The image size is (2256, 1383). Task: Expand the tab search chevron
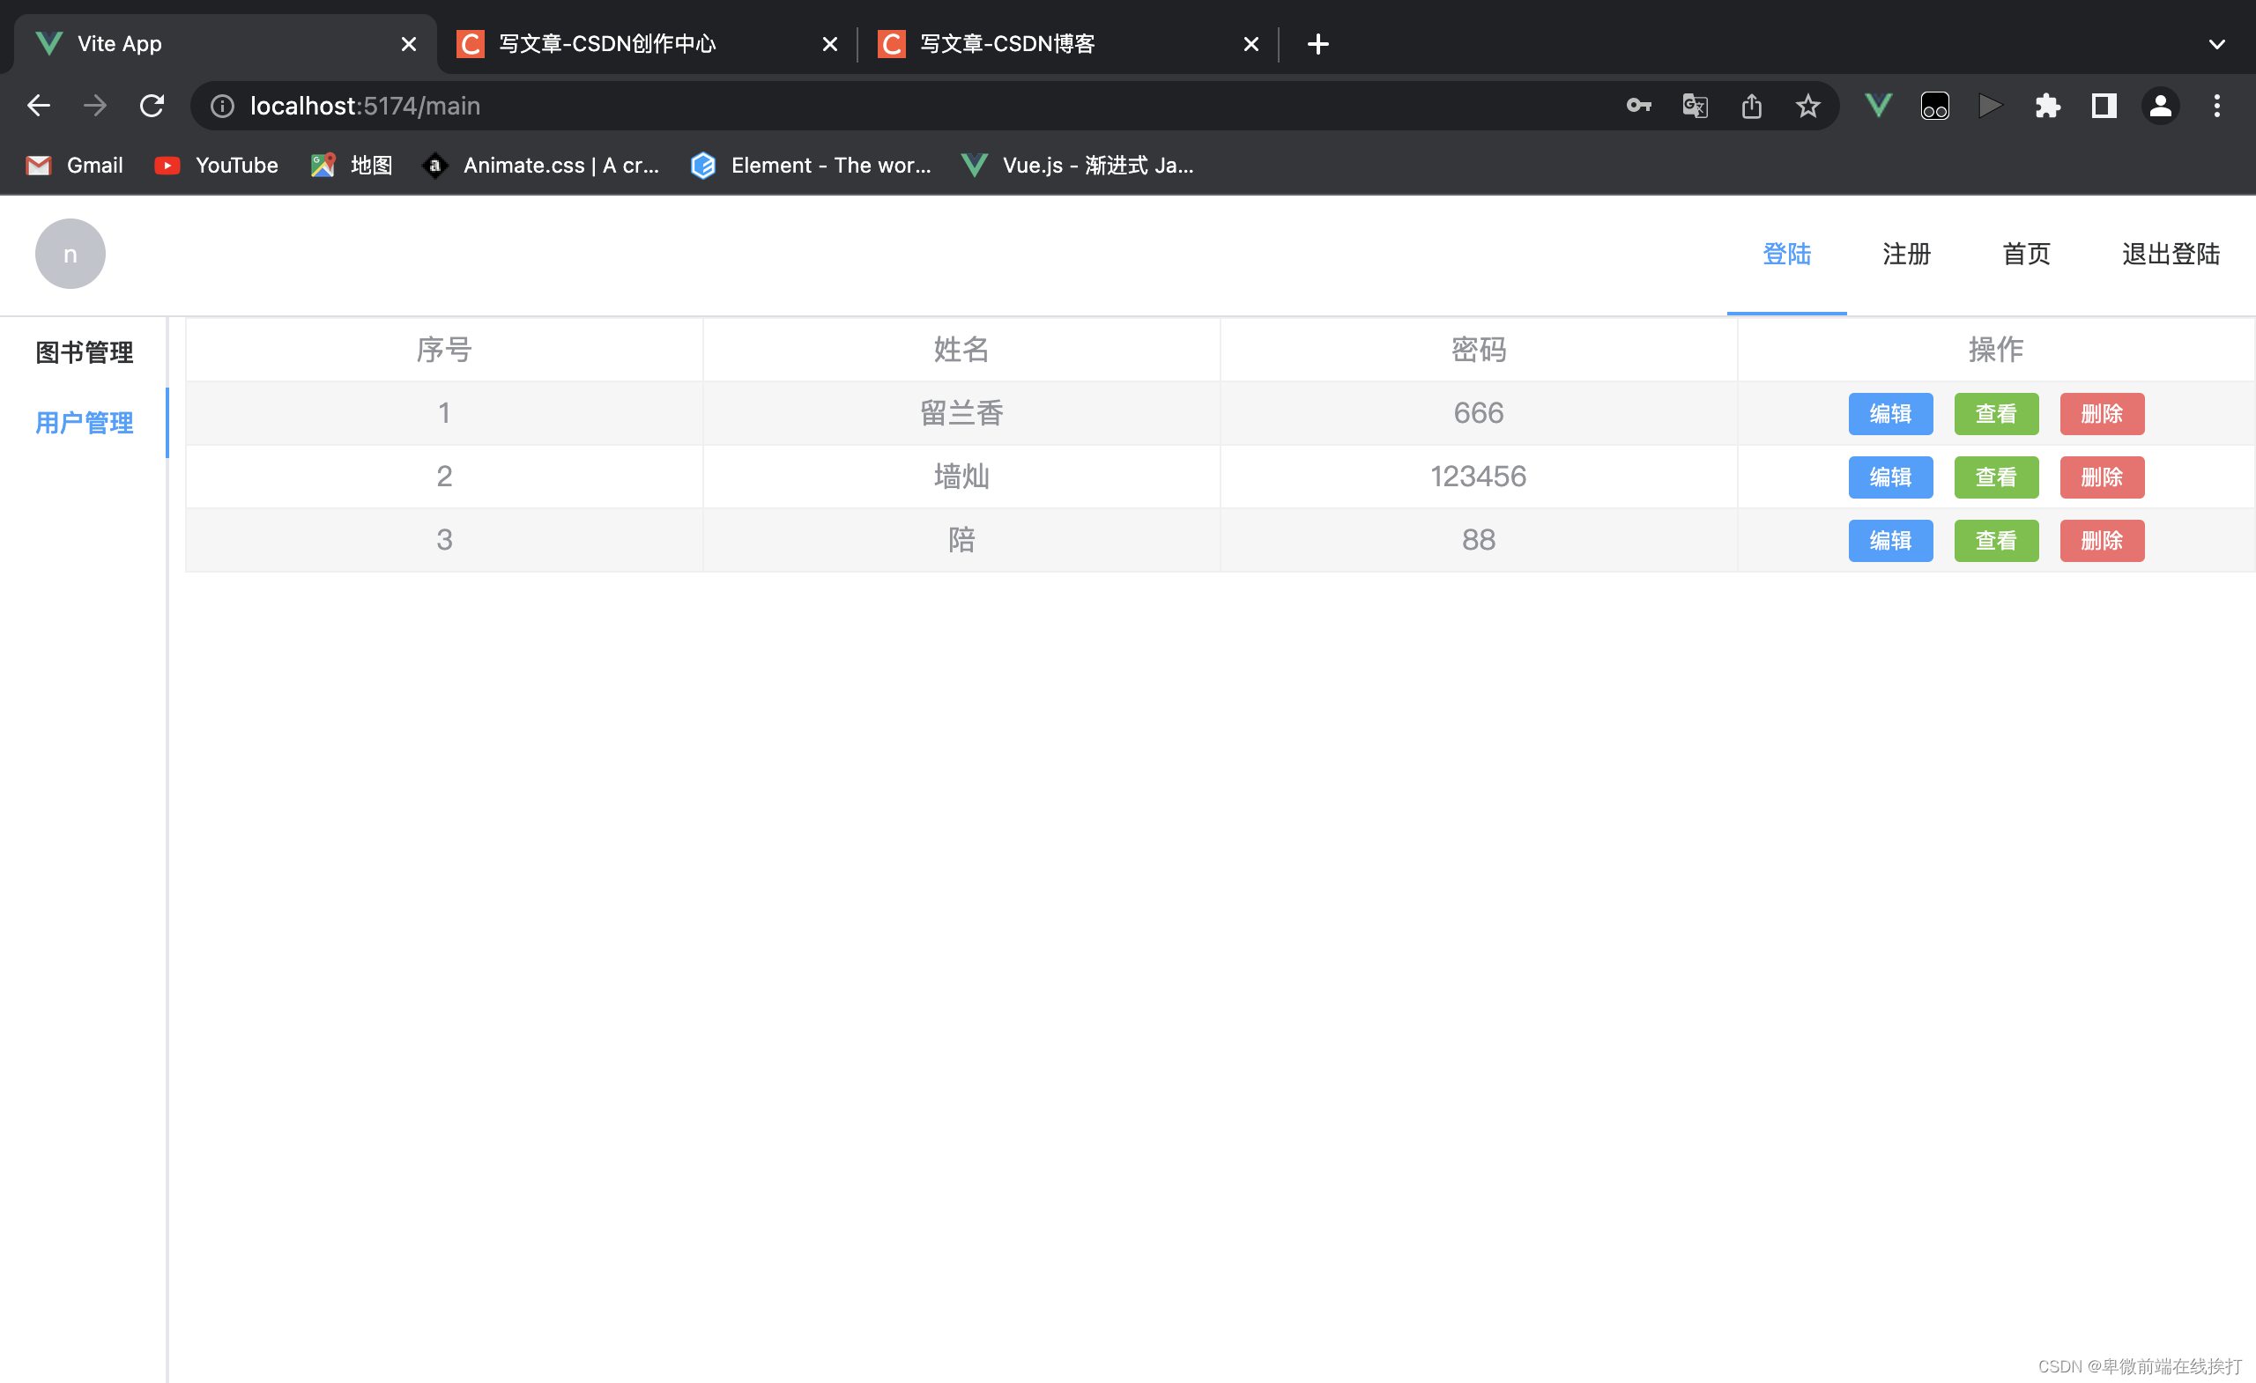tap(2216, 44)
